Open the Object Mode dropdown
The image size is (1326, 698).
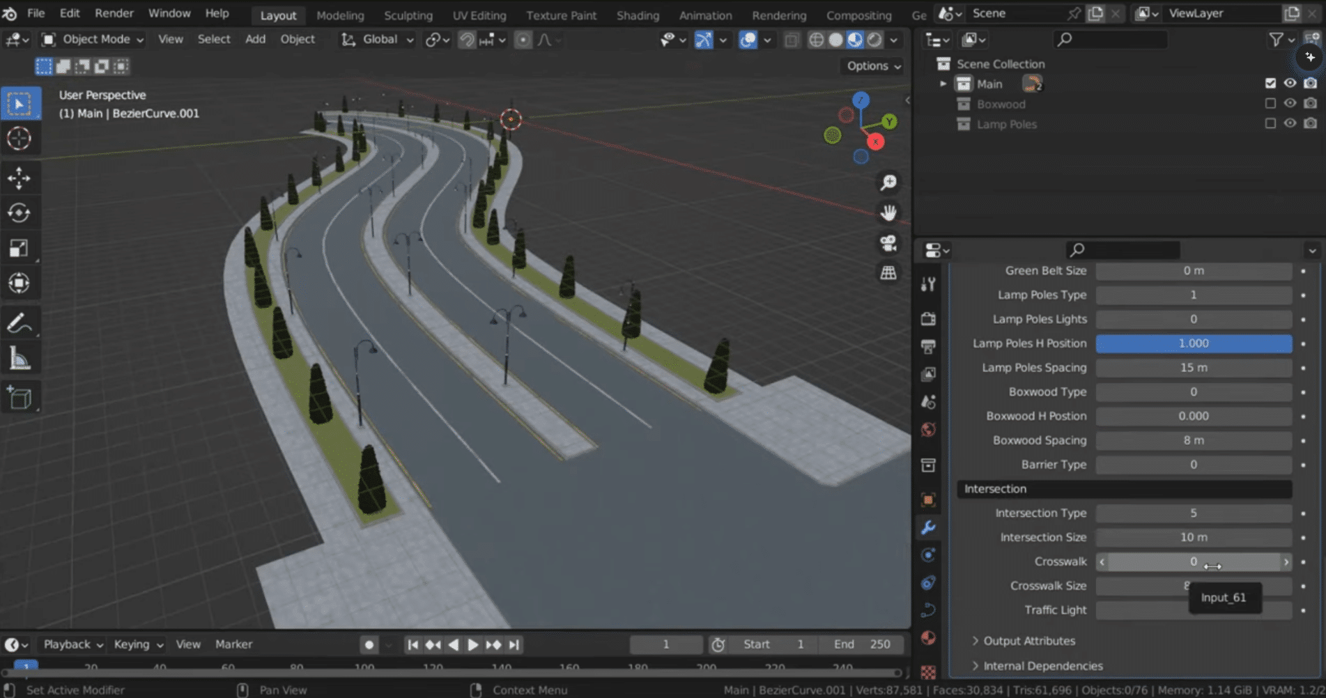pos(93,40)
